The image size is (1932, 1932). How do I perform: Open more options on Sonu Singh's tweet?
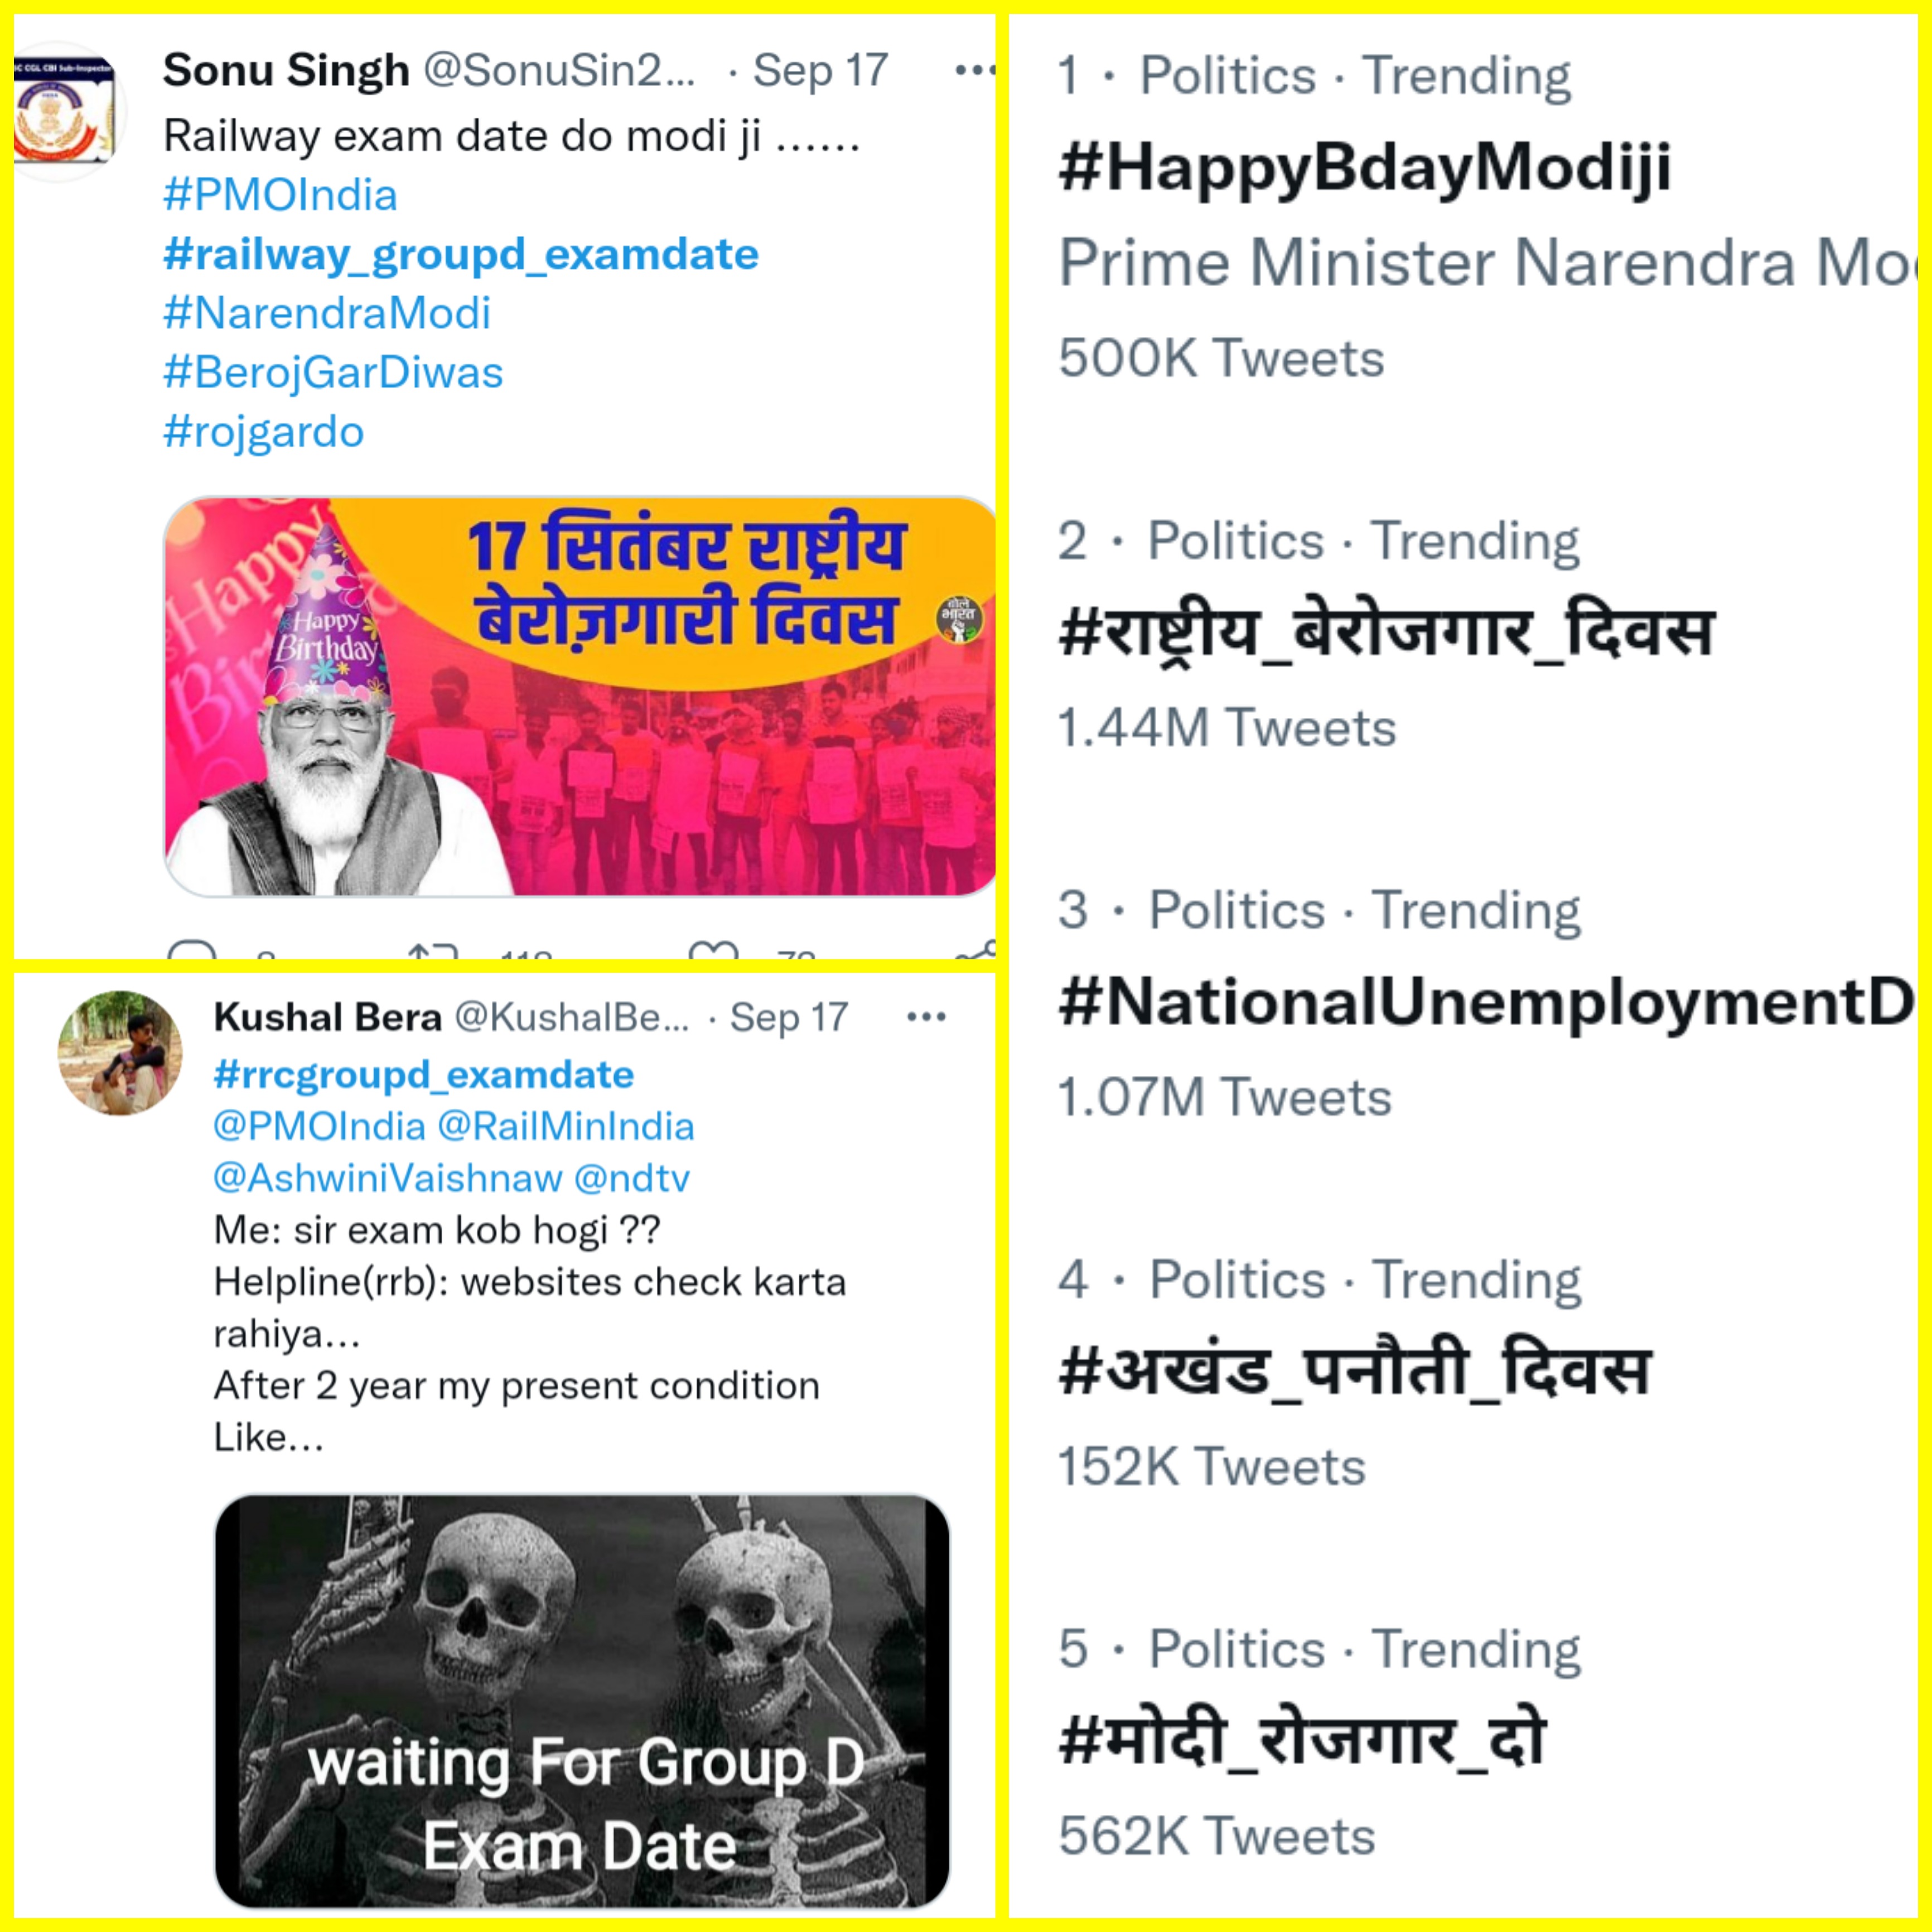[x=974, y=70]
